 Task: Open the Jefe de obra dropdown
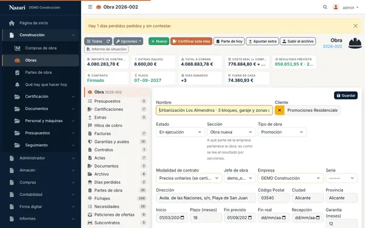pyautogui.click(x=240, y=178)
